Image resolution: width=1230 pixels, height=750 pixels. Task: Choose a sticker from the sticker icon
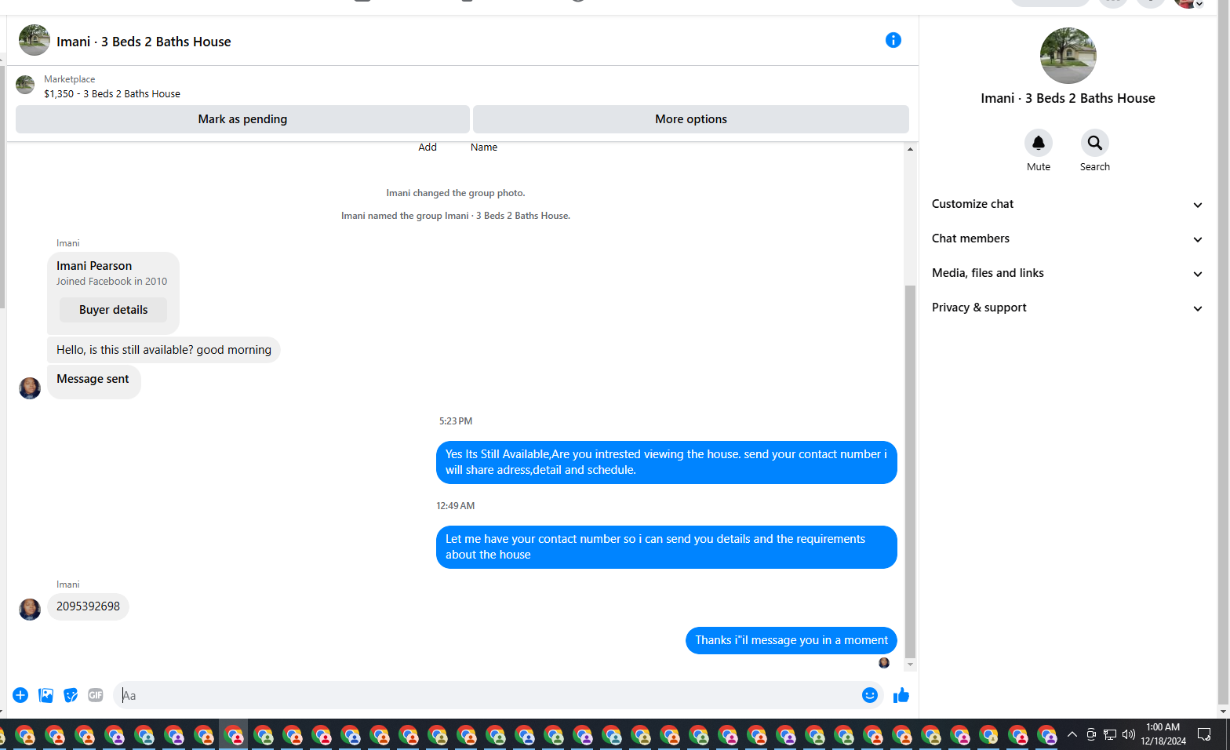[x=71, y=695]
